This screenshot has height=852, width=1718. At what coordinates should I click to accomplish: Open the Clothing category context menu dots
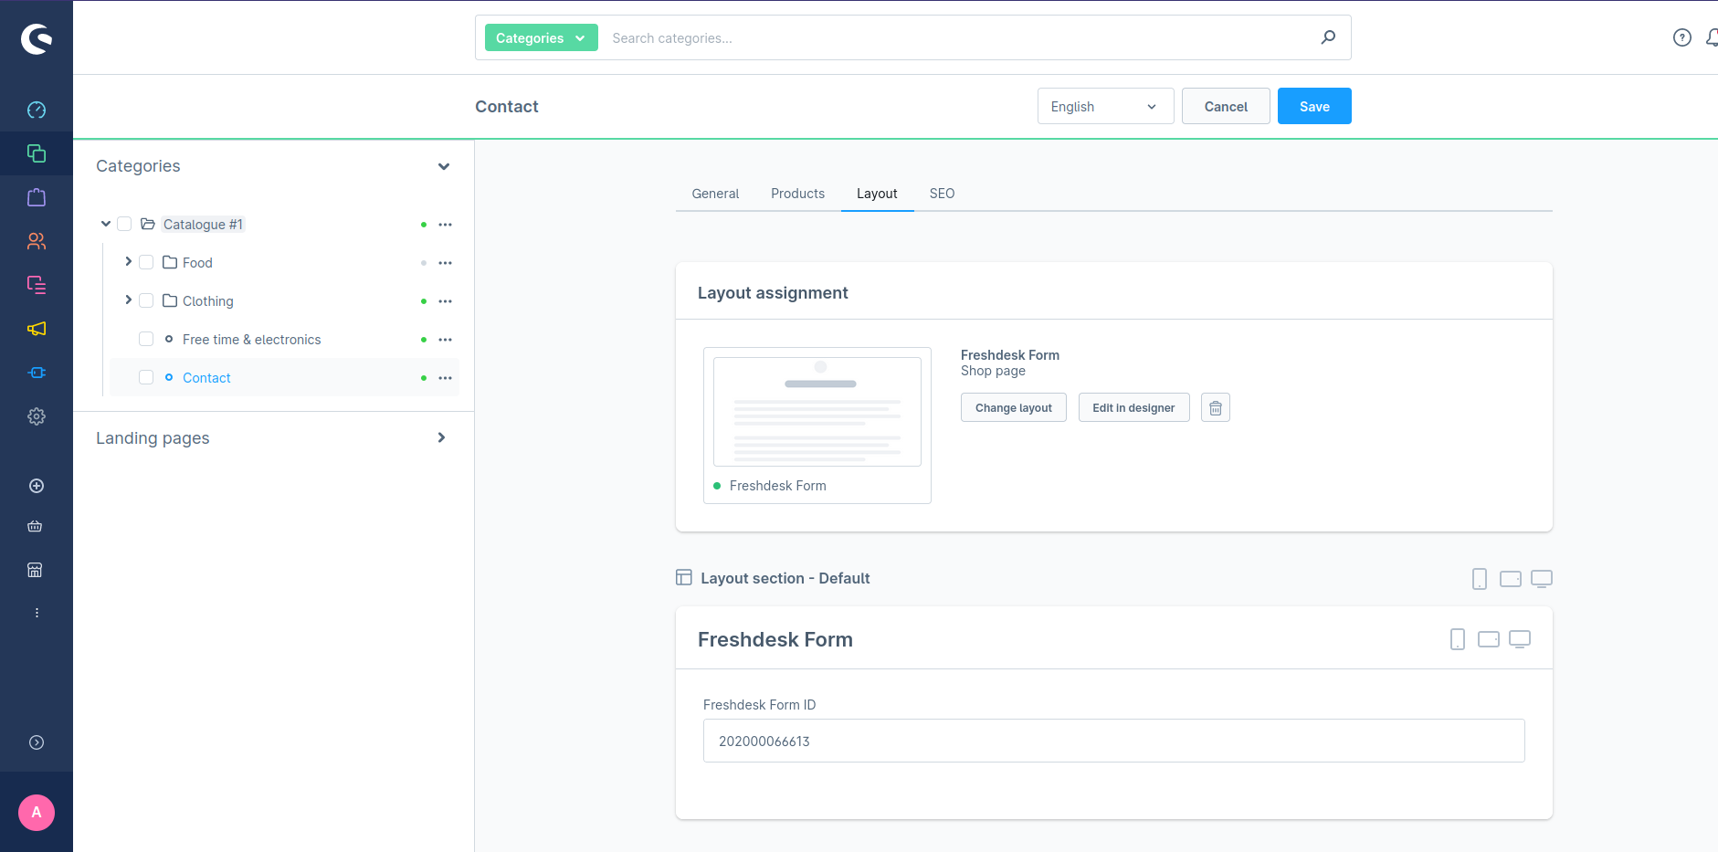point(445,301)
